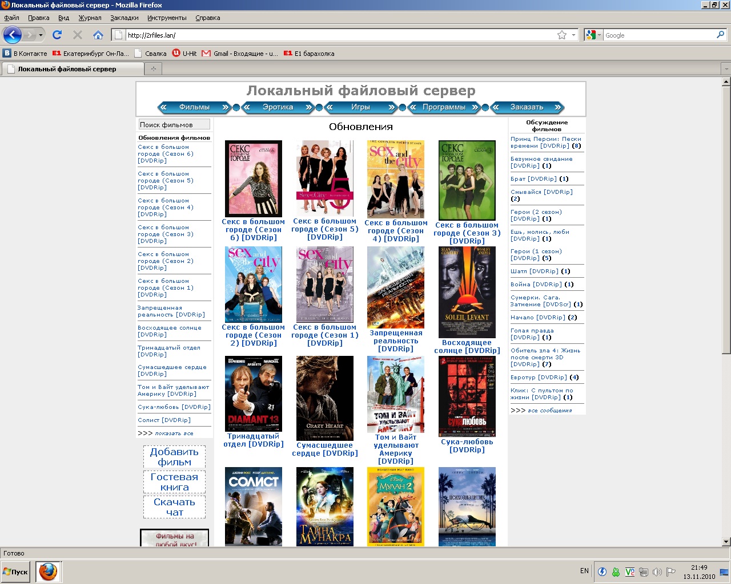
Task: Select the Локальный файловый сервер tab
Action: (73, 69)
